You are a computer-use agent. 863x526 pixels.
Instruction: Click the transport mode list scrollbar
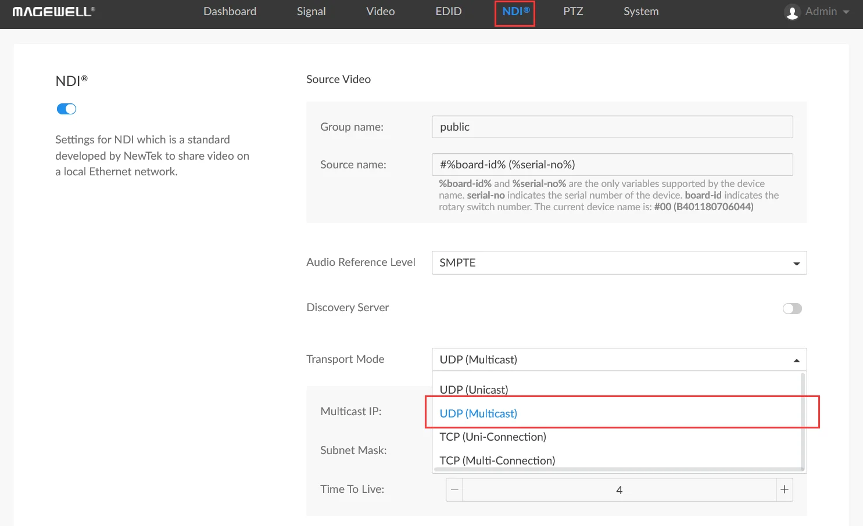pyautogui.click(x=803, y=421)
